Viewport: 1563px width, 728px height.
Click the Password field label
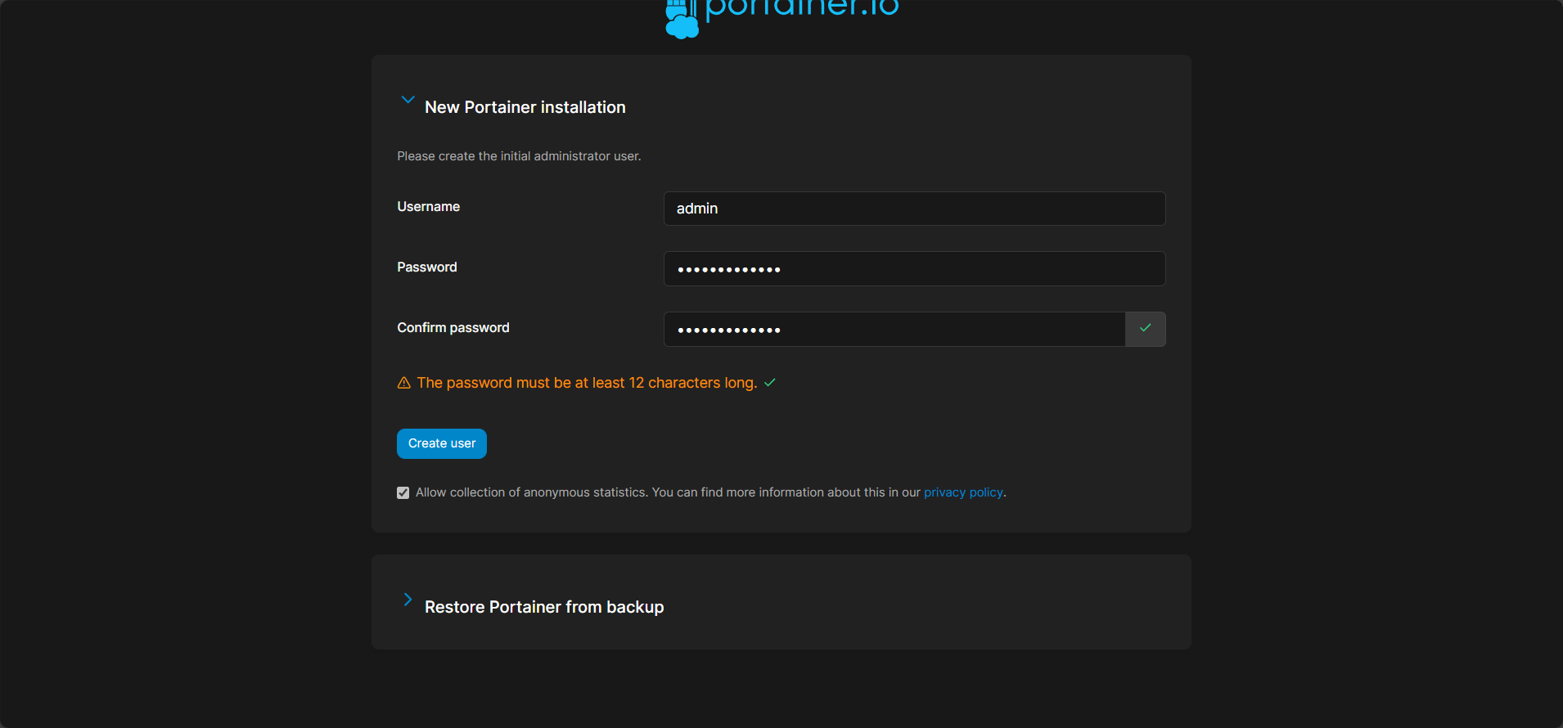(x=426, y=267)
